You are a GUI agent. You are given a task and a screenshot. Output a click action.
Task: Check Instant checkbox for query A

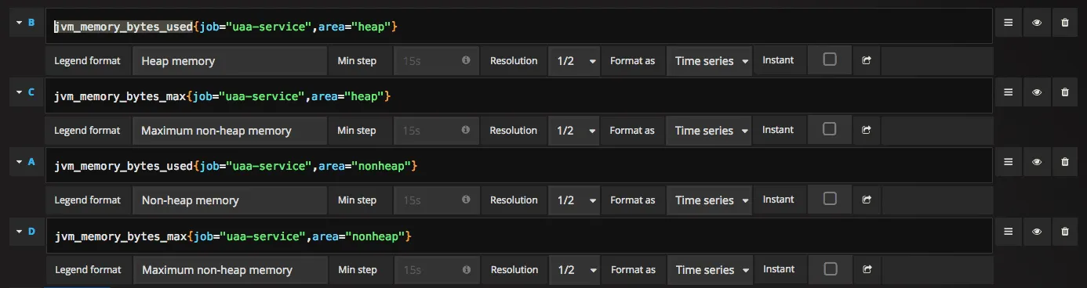[x=830, y=199]
